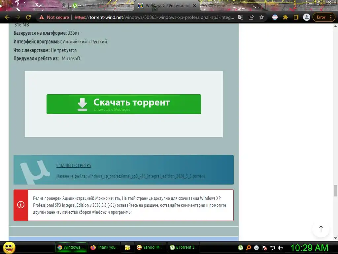
Task: Click the uTorrent mu logo in blue banner
Action: [35, 172]
